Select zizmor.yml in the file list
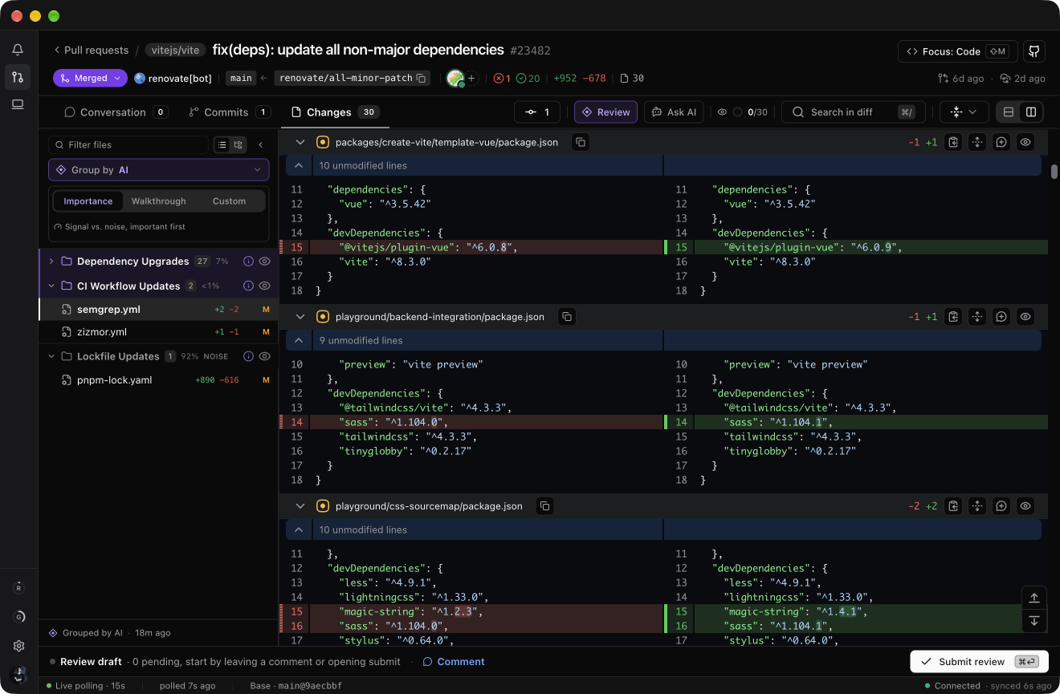Screen dimensions: 1060x694 (159, 332)
